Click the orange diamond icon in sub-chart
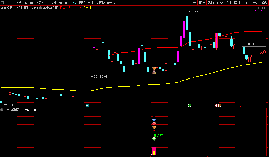 click(x=154, y=127)
